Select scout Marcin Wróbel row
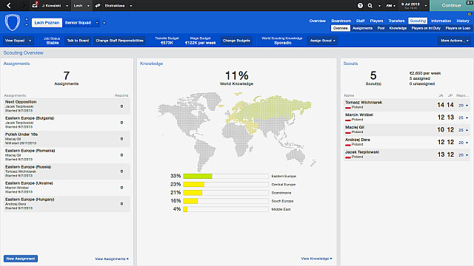474x266 pixels. pyautogui.click(x=407, y=117)
